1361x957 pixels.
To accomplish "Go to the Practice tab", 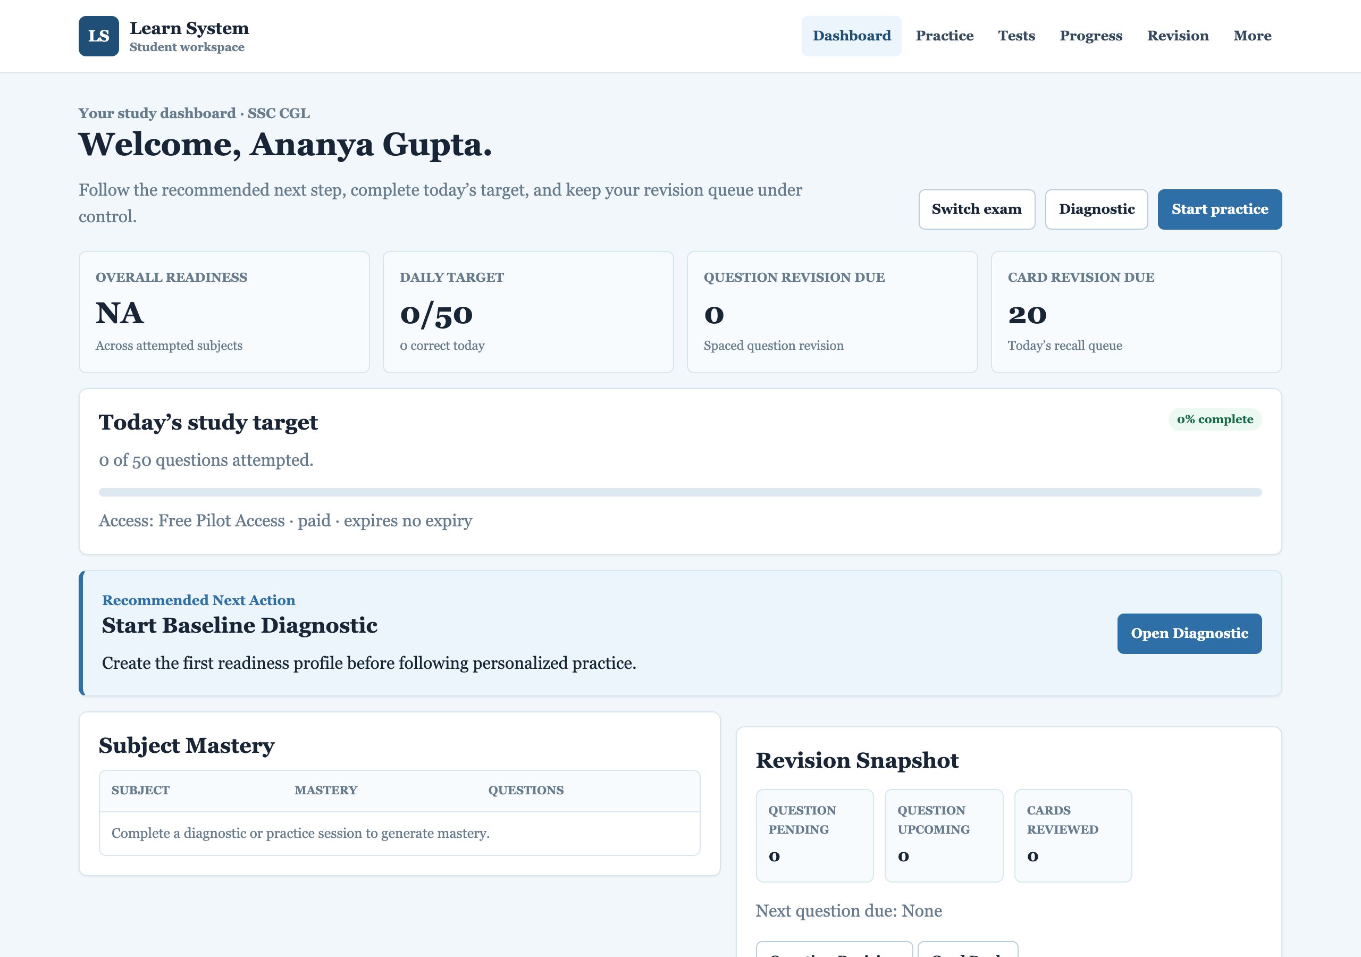I will point(944,36).
